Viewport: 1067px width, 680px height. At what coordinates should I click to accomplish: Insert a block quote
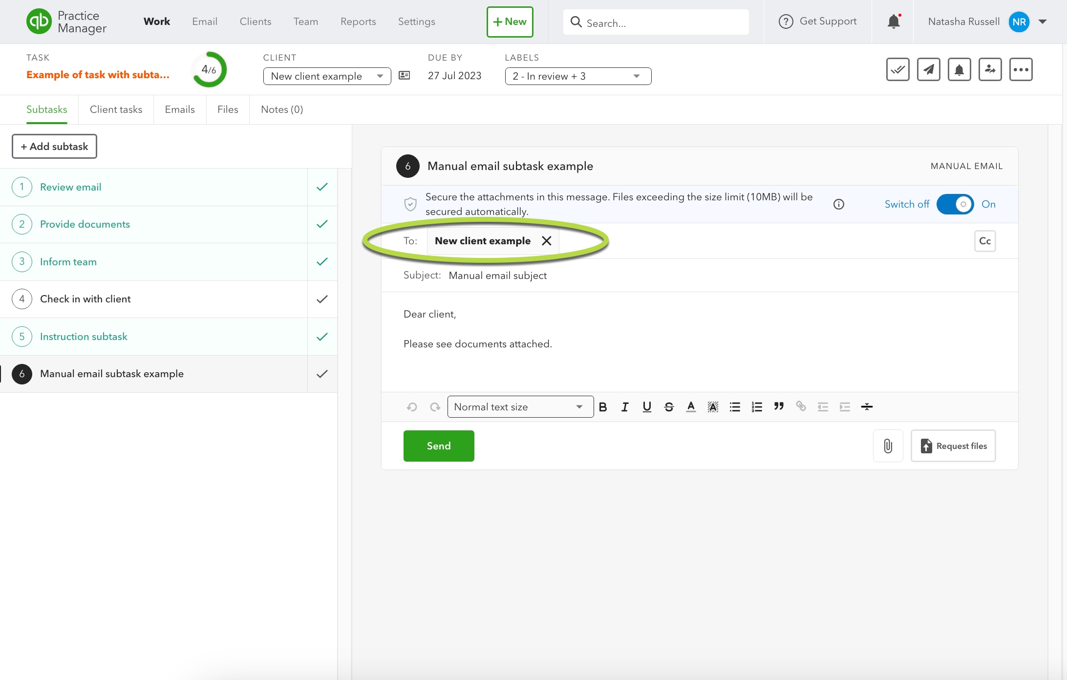pos(779,406)
